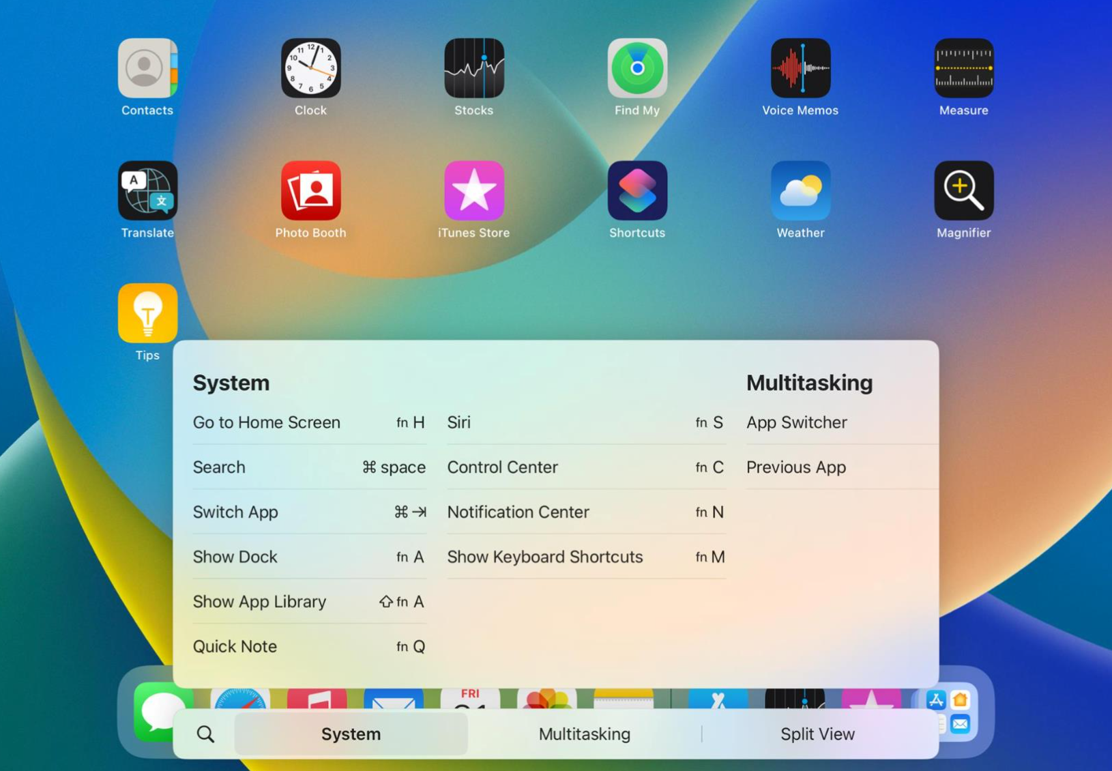The width and height of the screenshot is (1112, 771).
Task: Launch the Magnifier app
Action: tap(963, 191)
